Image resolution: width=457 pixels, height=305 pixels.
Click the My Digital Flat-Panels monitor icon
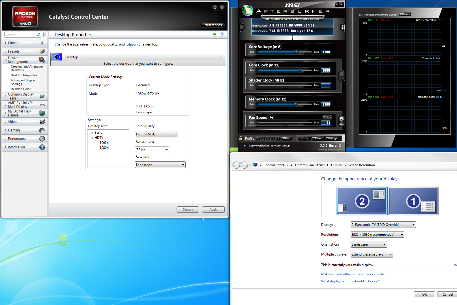pyautogui.click(x=42, y=113)
